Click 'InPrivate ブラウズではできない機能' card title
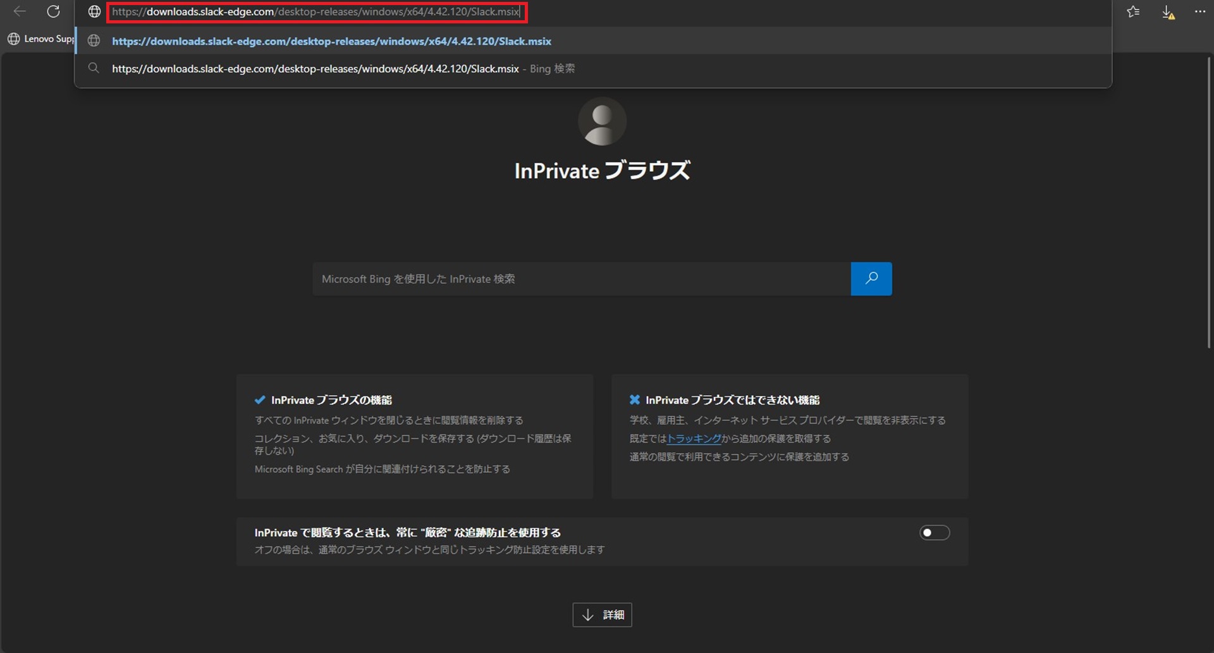Image resolution: width=1214 pixels, height=653 pixels. tap(732, 400)
